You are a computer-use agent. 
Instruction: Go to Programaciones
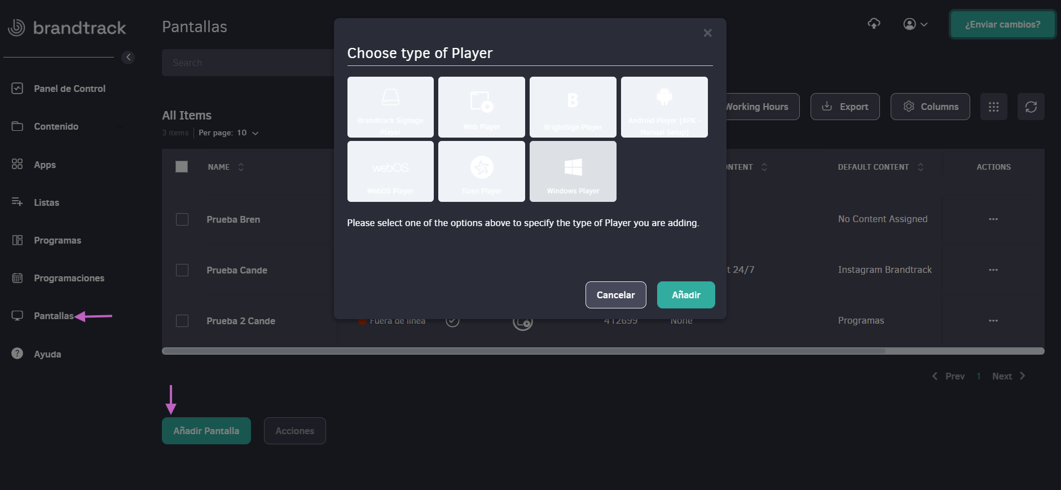(69, 278)
